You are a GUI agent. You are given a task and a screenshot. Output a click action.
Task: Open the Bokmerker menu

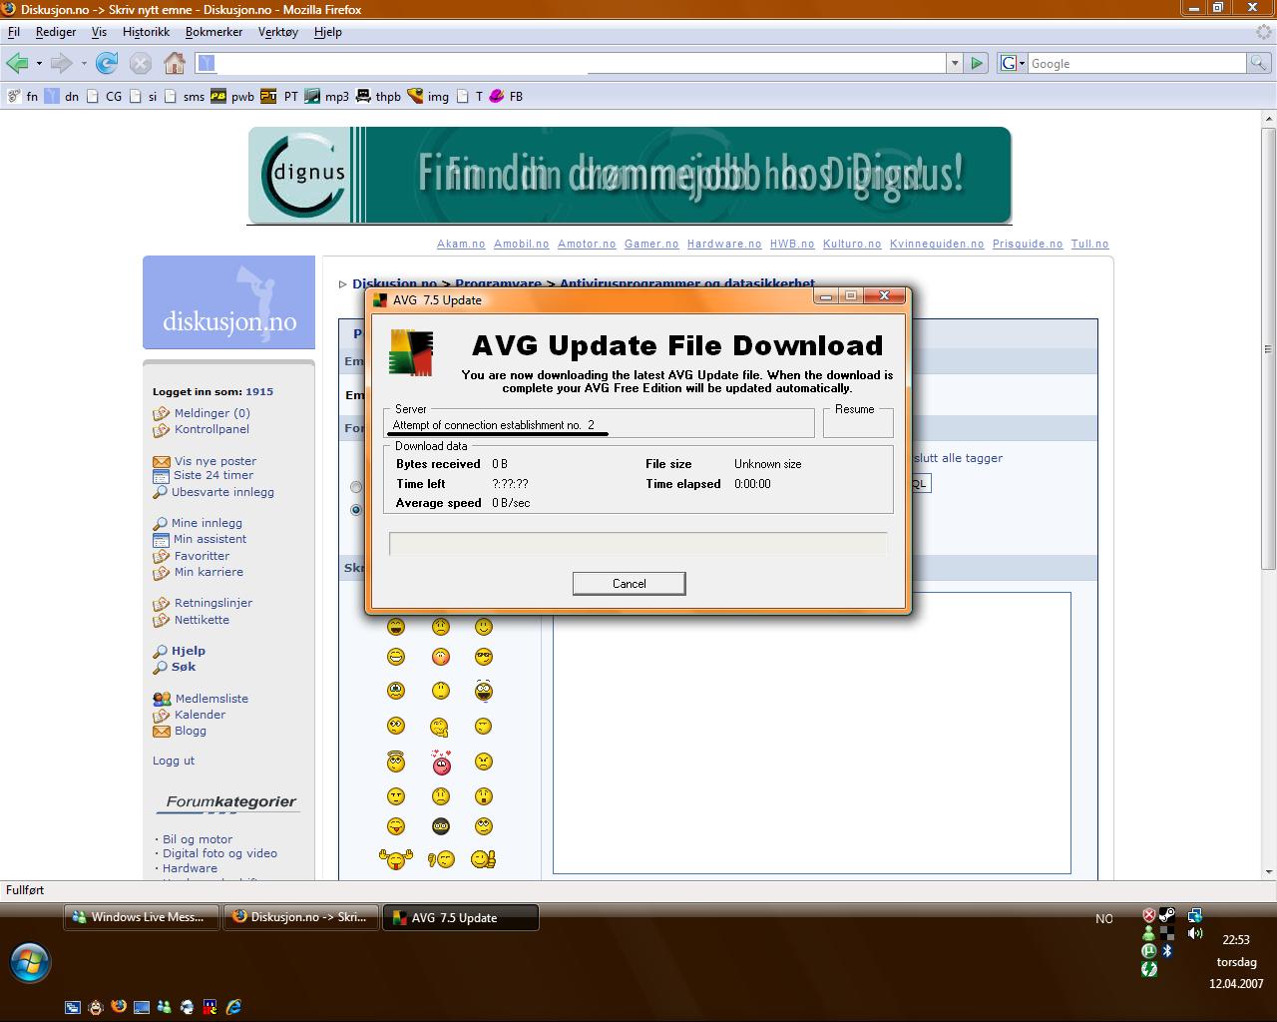point(213,32)
